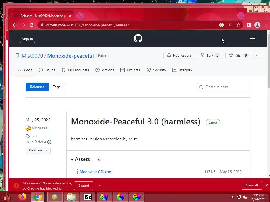Select the Releases toggle button

(x=37, y=87)
